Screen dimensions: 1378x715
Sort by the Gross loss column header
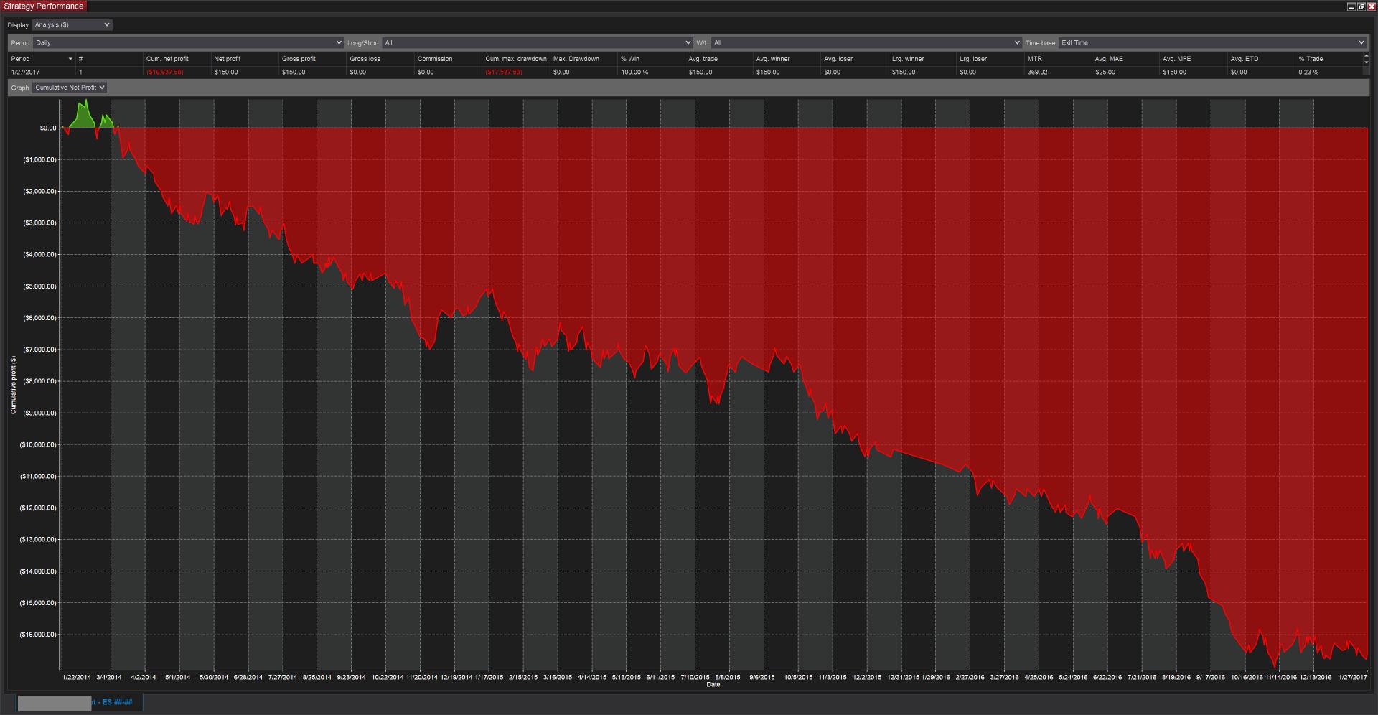coord(380,59)
